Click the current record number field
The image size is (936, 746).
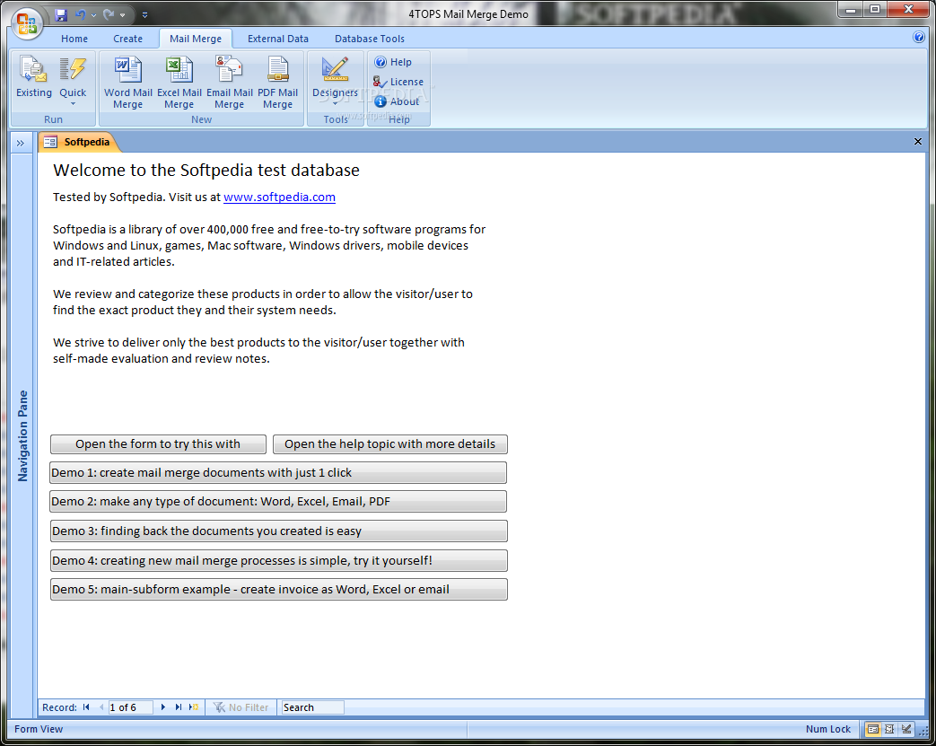(x=130, y=707)
